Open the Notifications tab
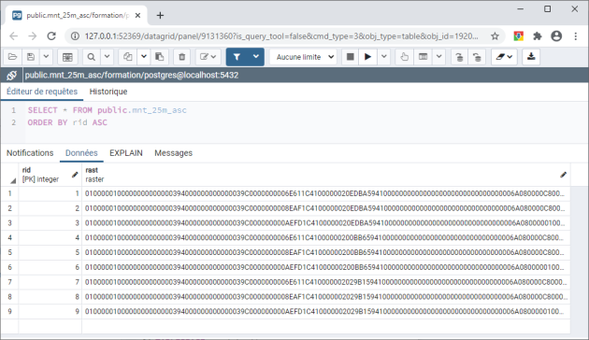The width and height of the screenshot is (589, 340). point(30,153)
